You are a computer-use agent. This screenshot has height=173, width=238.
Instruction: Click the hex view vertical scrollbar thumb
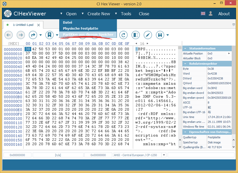180,48
